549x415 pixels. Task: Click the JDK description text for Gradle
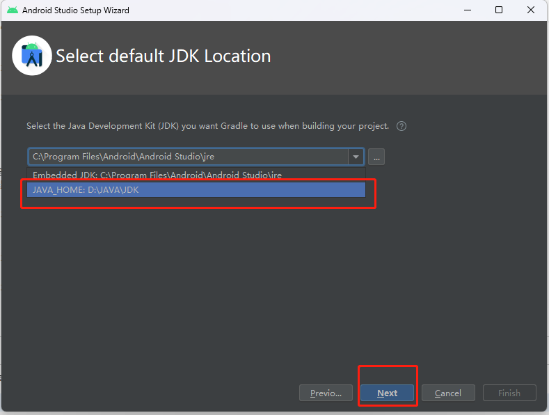coord(207,126)
